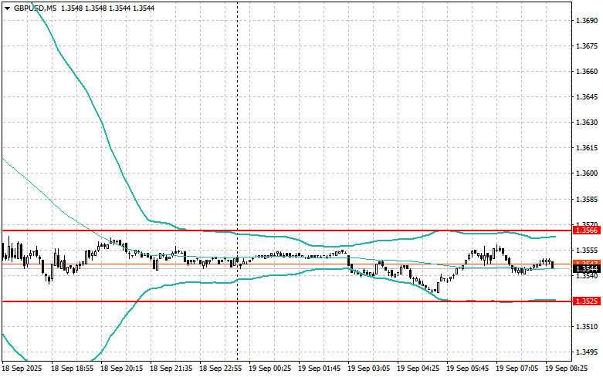Click the 19 Sep 01:45 time label
The height and width of the screenshot is (377, 603).
[319, 369]
